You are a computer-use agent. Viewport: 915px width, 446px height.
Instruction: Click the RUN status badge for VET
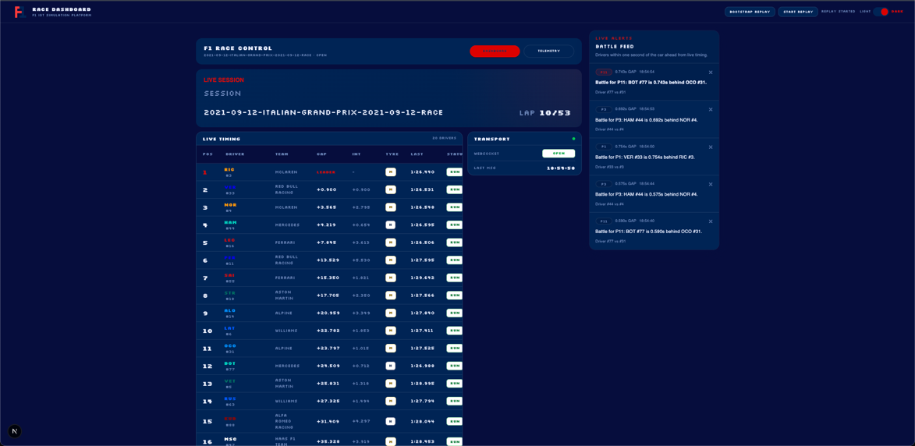[x=454, y=384]
